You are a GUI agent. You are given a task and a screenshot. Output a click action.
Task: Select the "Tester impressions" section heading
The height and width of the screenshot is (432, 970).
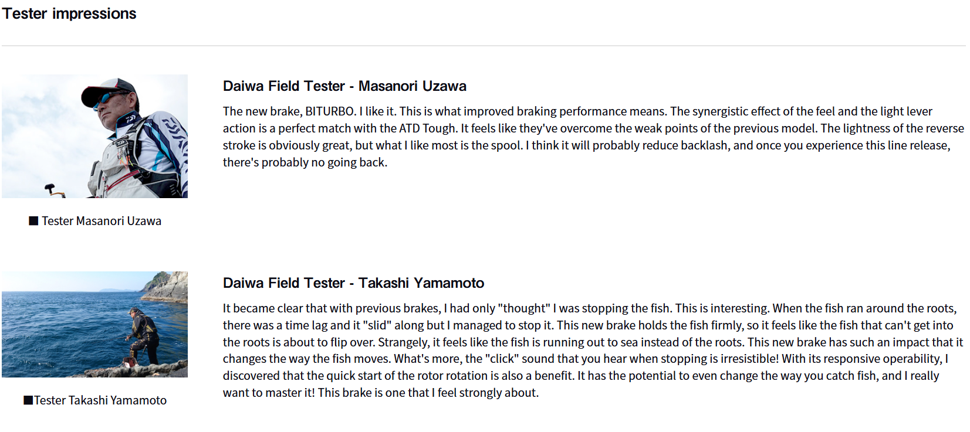point(69,13)
